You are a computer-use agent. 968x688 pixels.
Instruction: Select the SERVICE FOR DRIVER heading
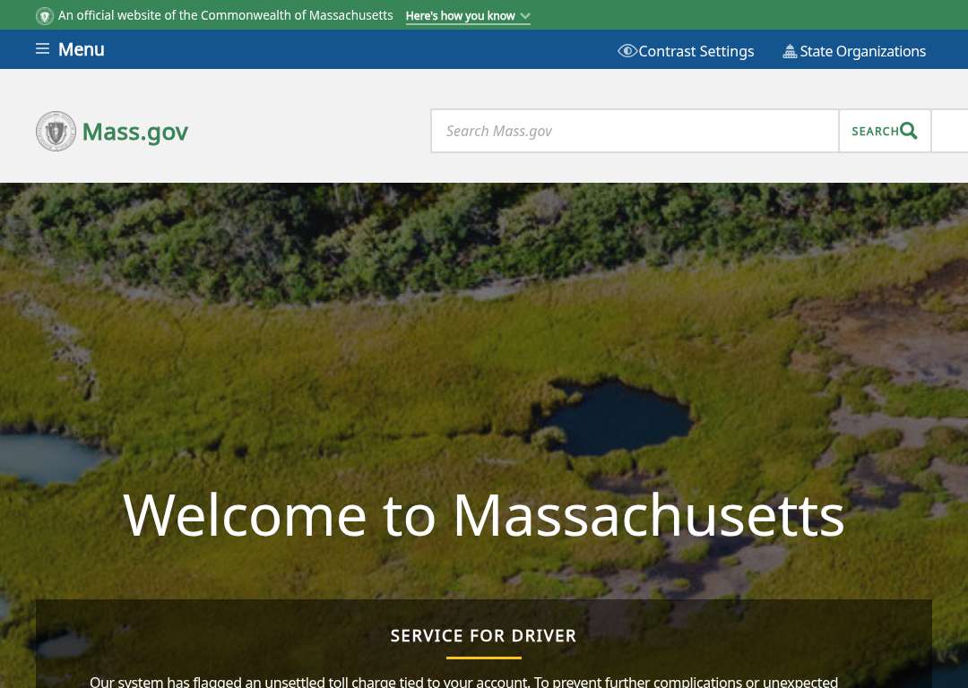pyautogui.click(x=483, y=635)
